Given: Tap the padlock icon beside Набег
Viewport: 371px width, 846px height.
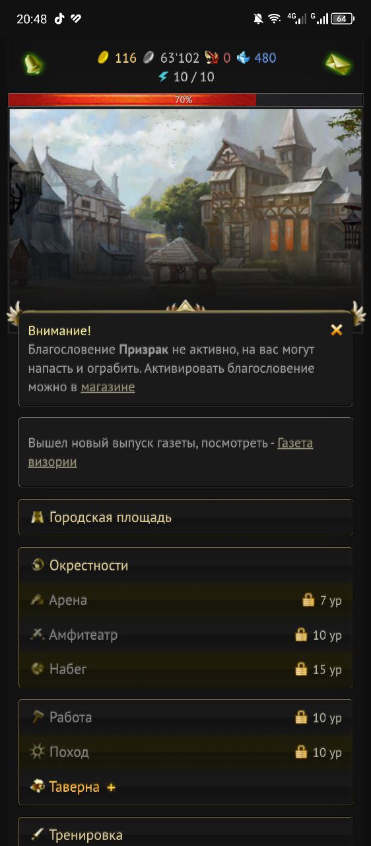Looking at the screenshot, I should pos(301,669).
